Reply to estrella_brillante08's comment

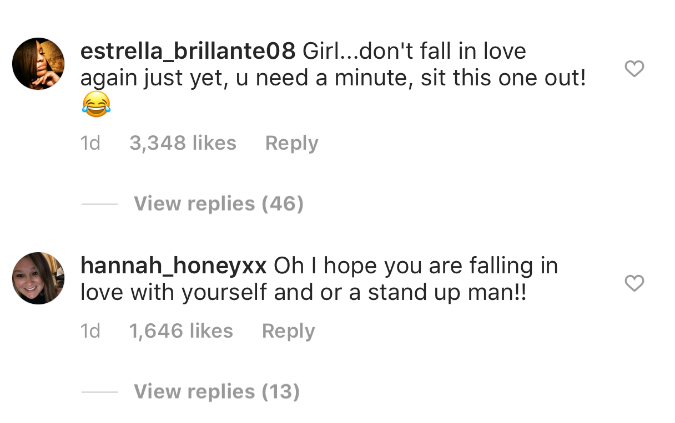[291, 143]
